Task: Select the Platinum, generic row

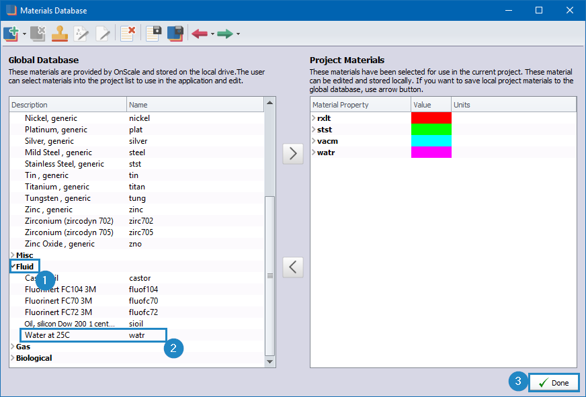Action: point(137,129)
